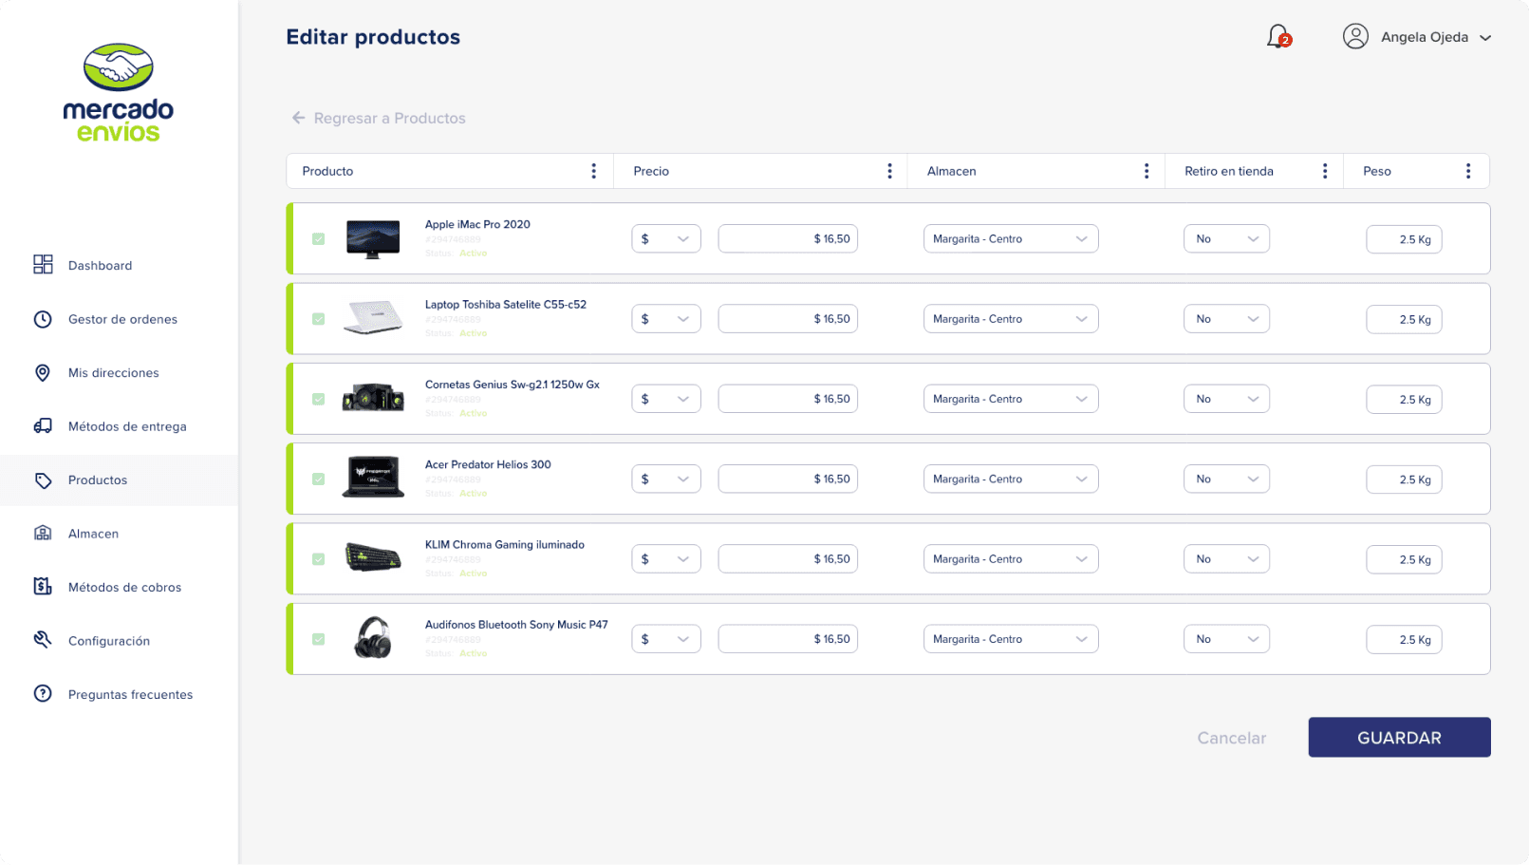Click the Gestor de ordenes clock icon
Image resolution: width=1529 pixels, height=865 pixels.
pyautogui.click(x=43, y=319)
